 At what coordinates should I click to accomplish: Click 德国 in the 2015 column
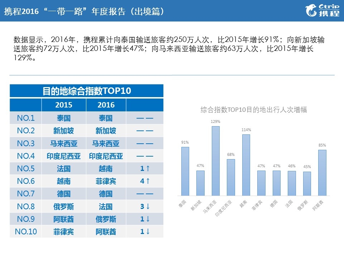[x=64, y=194]
